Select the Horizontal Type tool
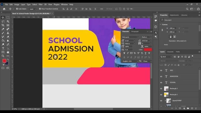Screen dimensions: 201x113 coord(3,48)
